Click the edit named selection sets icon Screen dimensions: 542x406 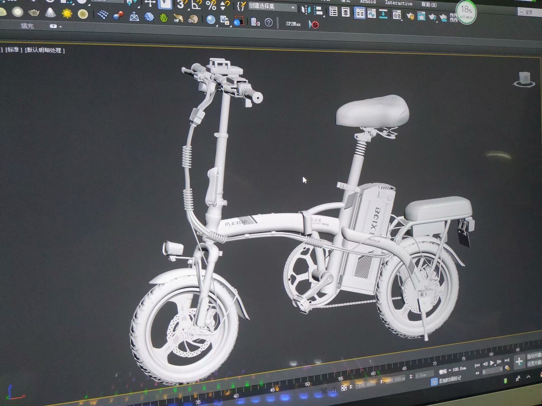(x=241, y=6)
